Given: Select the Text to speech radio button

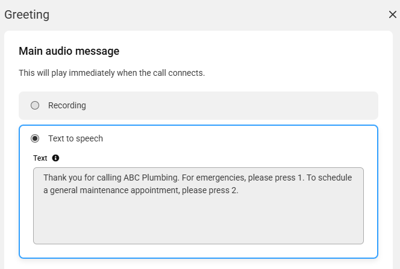Looking at the screenshot, I should (35, 138).
